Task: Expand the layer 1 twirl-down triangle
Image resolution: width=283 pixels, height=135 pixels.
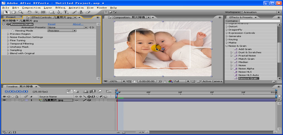Action: [22, 100]
